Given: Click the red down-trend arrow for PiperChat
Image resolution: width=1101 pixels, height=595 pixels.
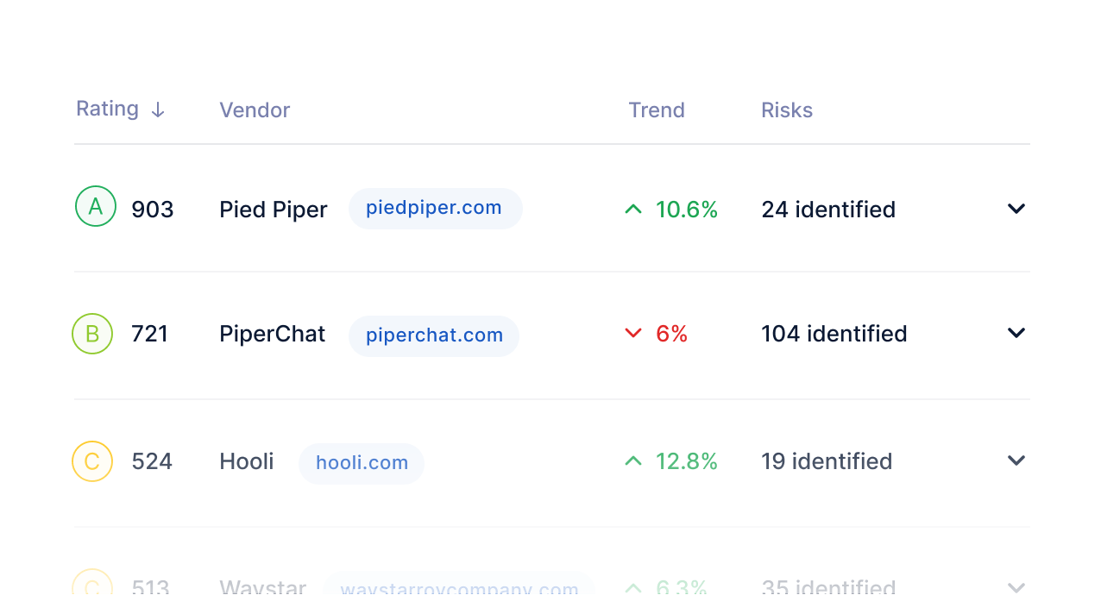Looking at the screenshot, I should (x=633, y=334).
